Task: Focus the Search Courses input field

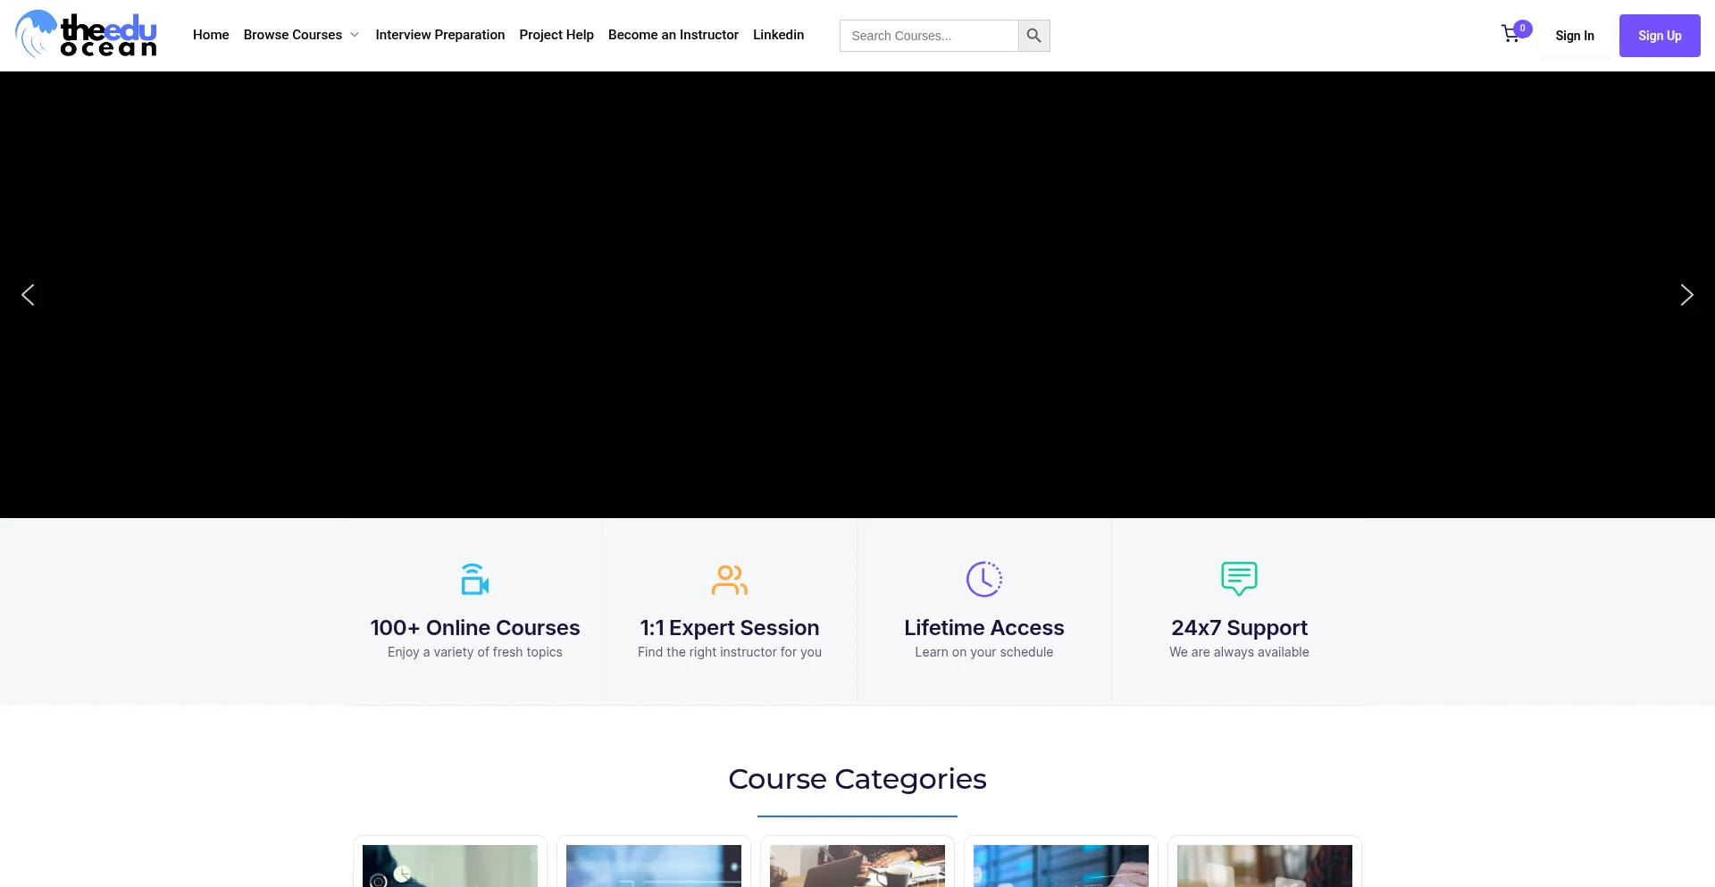Action: (929, 36)
